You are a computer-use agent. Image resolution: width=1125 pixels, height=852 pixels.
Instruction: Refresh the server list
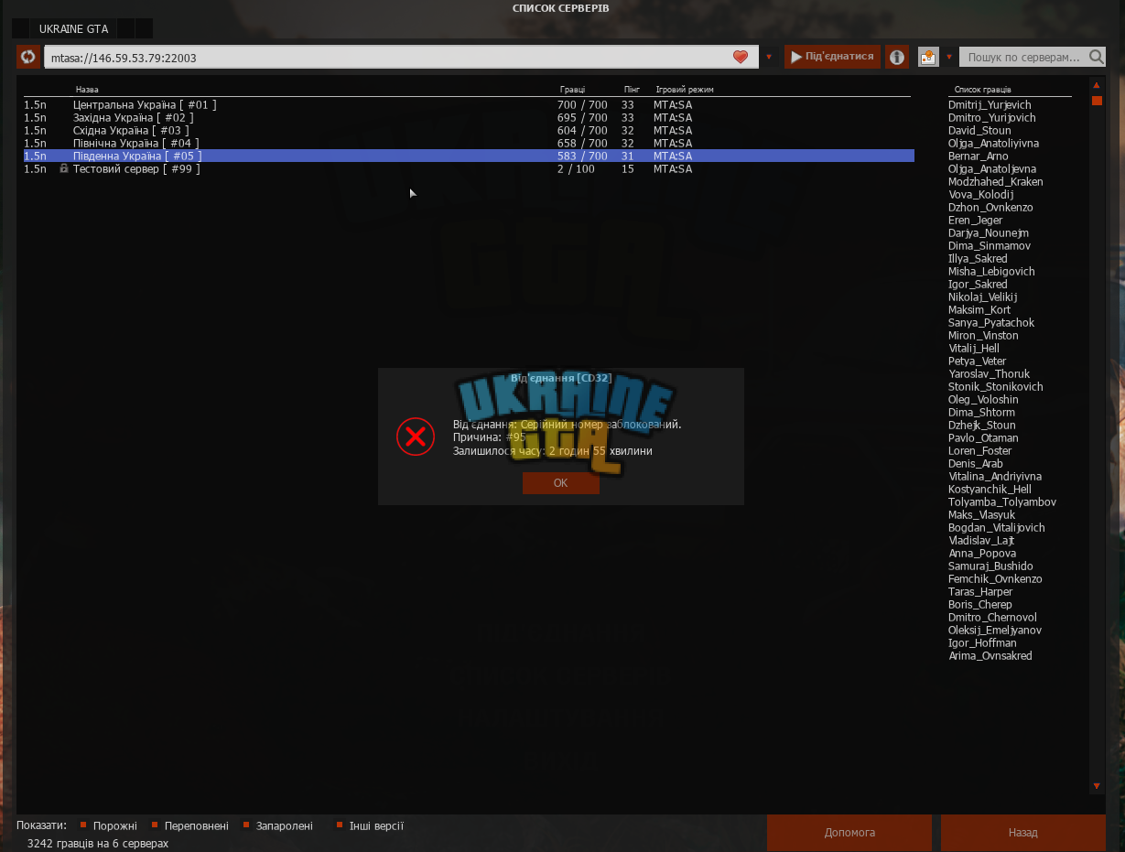[x=27, y=57]
